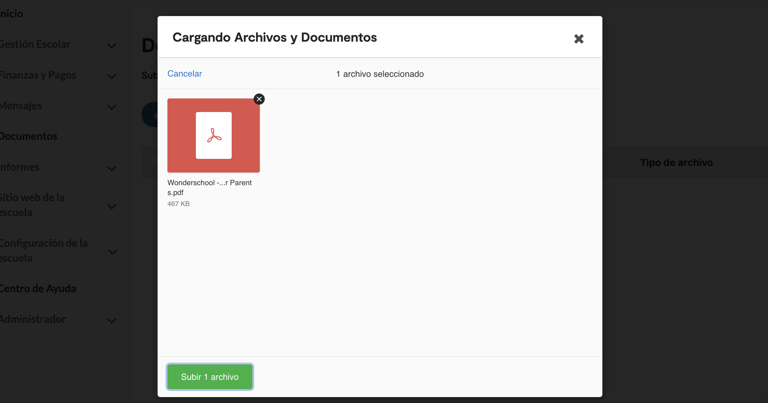Viewport: 768px width, 403px height.
Task: Expand the Gestión Escolar sidebar menu
Action: (x=112, y=46)
